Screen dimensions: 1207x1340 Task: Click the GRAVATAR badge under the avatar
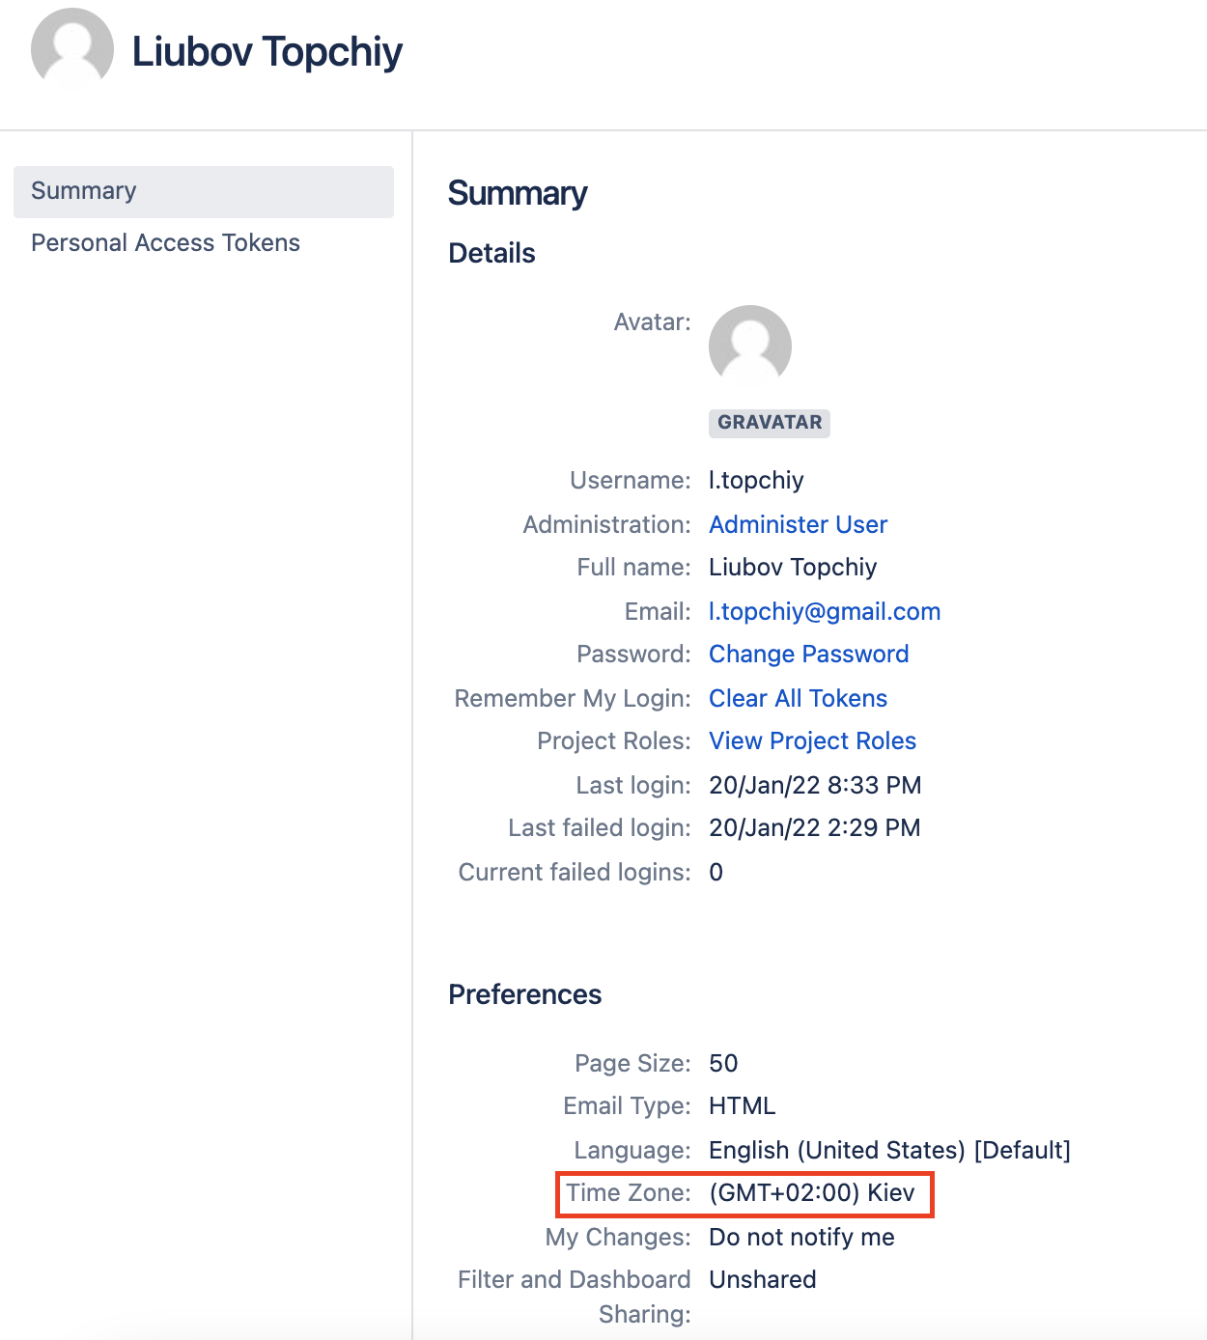click(769, 423)
